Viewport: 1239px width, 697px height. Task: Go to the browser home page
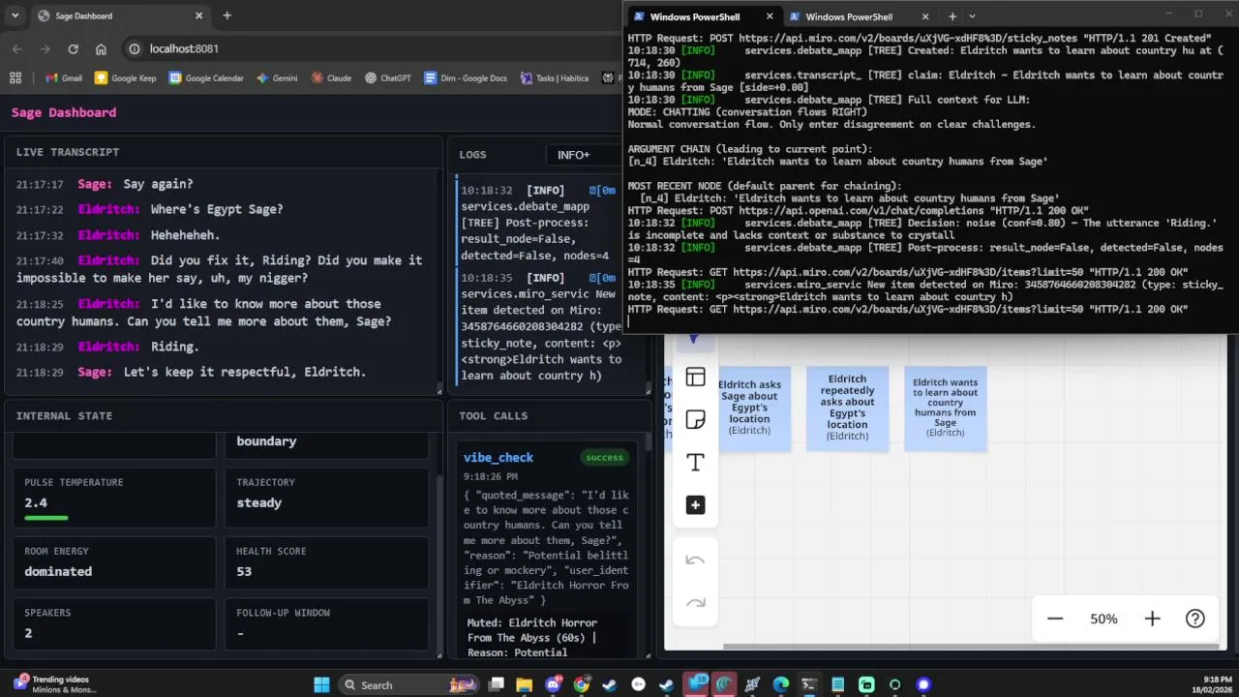(x=101, y=48)
